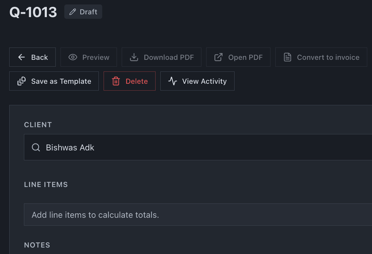Click the Draft status badge
This screenshot has width=372, height=254.
tap(83, 11)
